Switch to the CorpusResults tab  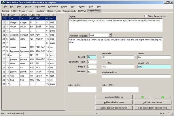coord(69,11)
